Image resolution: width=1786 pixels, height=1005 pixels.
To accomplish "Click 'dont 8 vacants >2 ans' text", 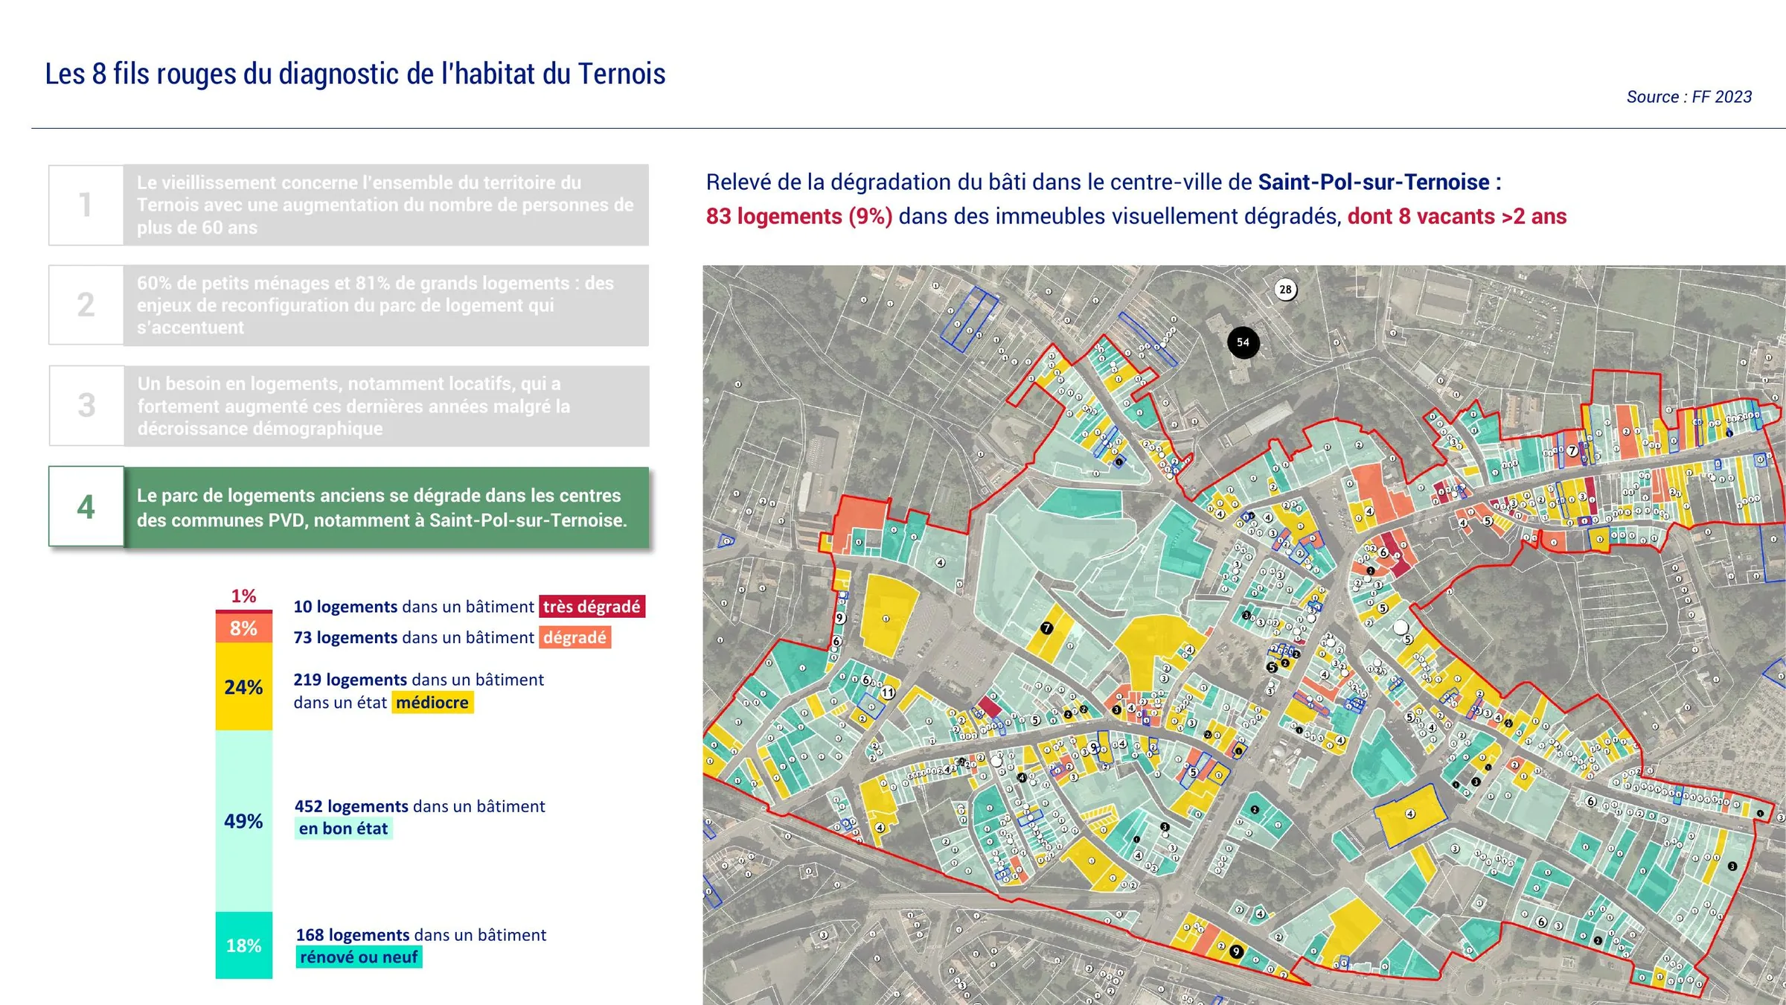I will pyautogui.click(x=1457, y=216).
